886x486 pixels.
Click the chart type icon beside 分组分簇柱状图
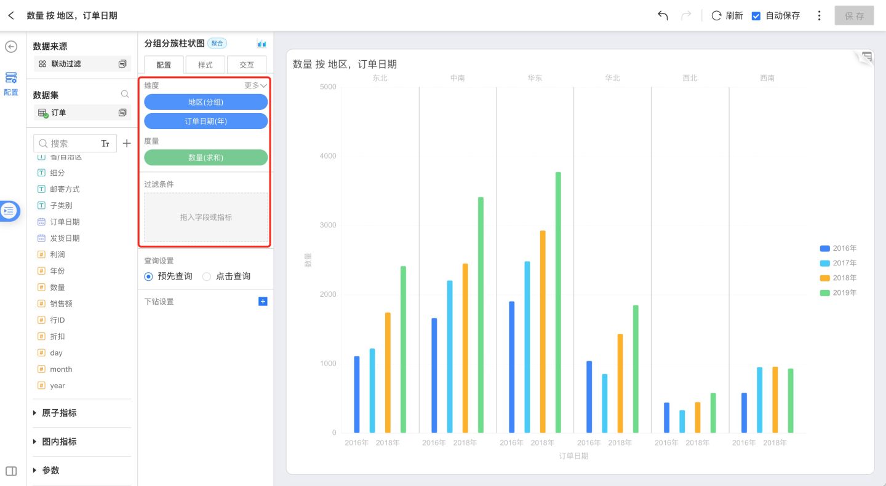click(x=261, y=43)
